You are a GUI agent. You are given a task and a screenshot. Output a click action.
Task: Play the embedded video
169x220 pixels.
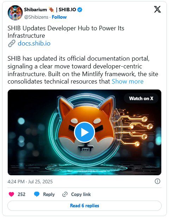(x=84, y=132)
